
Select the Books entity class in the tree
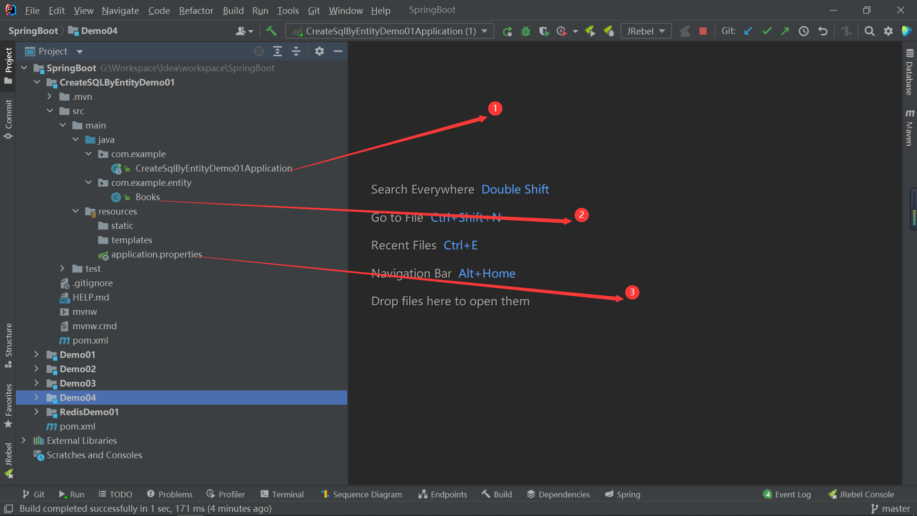point(148,197)
